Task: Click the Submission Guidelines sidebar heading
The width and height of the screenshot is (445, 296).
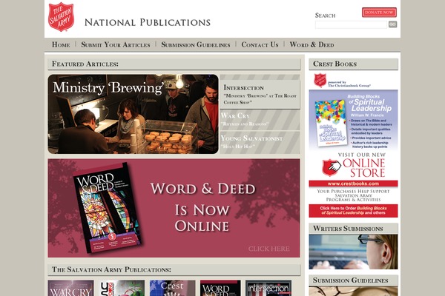Action: pyautogui.click(x=351, y=280)
